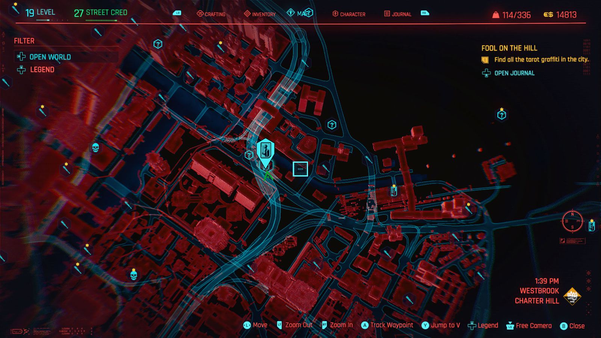The width and height of the screenshot is (601, 338).
Task: Click the carry weight icon
Action: (x=496, y=15)
